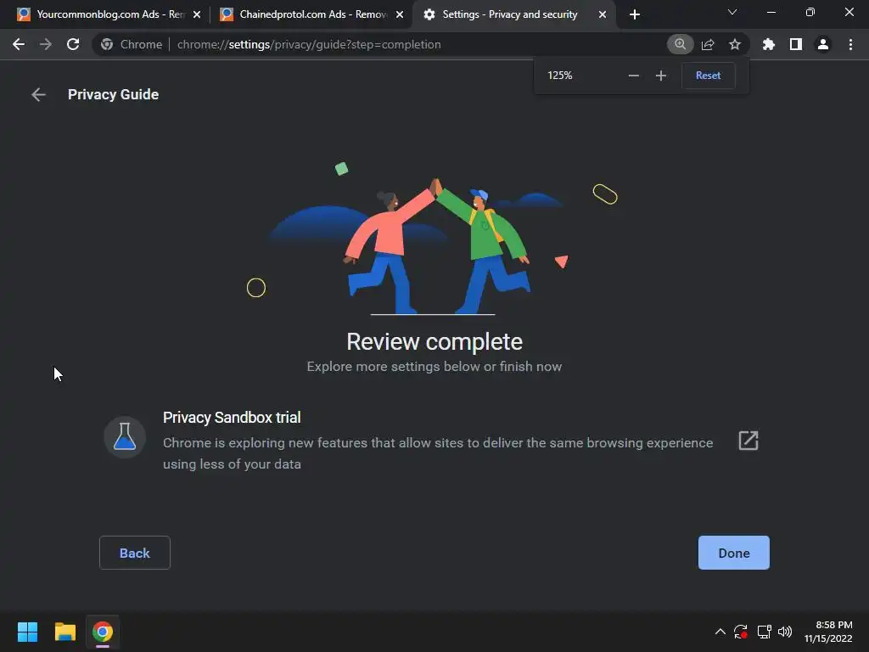Viewport: 869px width, 652px height.
Task: Close the Settings tab
Action: (x=603, y=14)
